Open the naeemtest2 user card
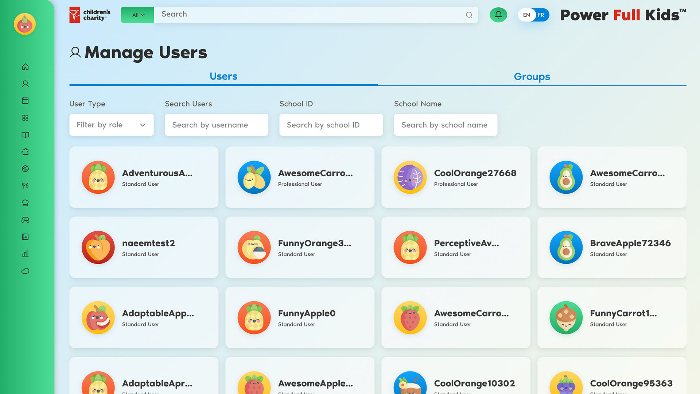 coord(144,247)
